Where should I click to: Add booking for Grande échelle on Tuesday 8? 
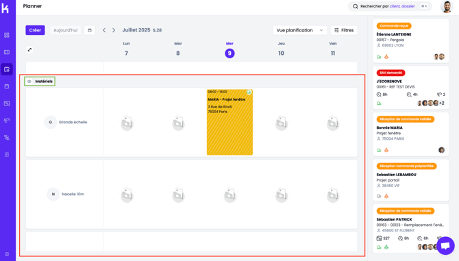pos(178,123)
